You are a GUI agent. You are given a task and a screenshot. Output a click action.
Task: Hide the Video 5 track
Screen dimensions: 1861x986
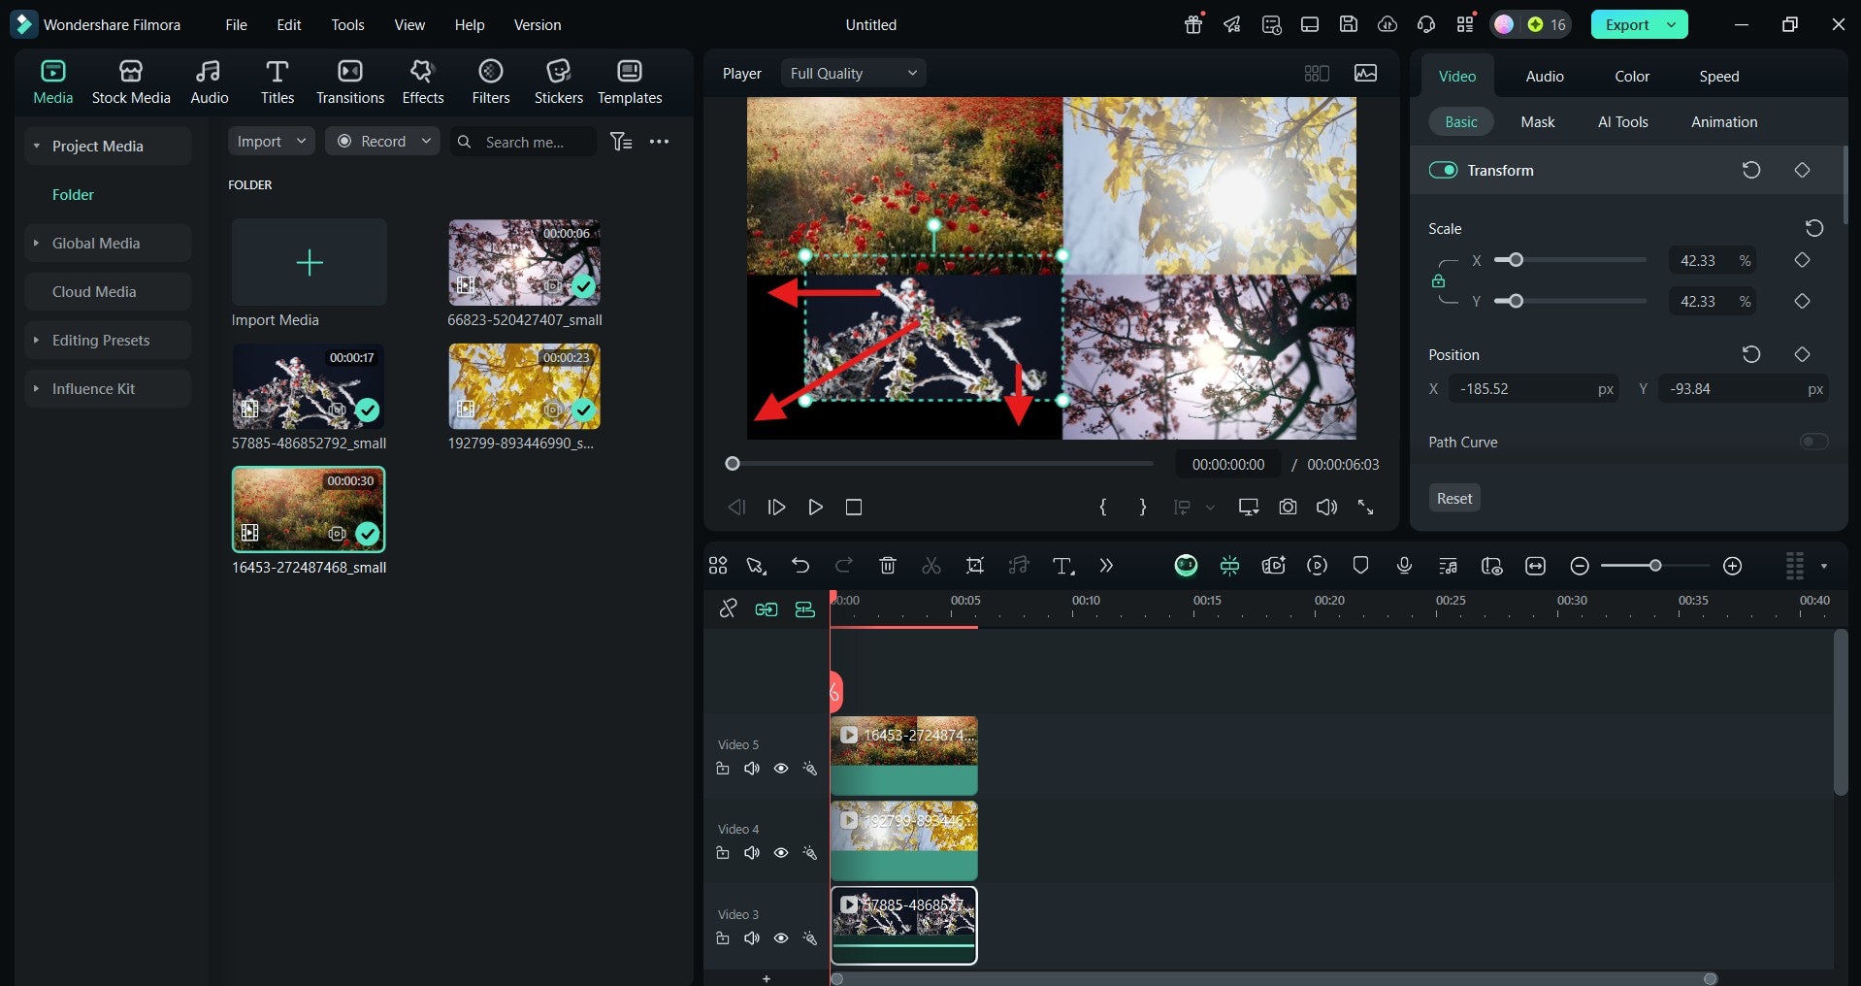click(781, 769)
